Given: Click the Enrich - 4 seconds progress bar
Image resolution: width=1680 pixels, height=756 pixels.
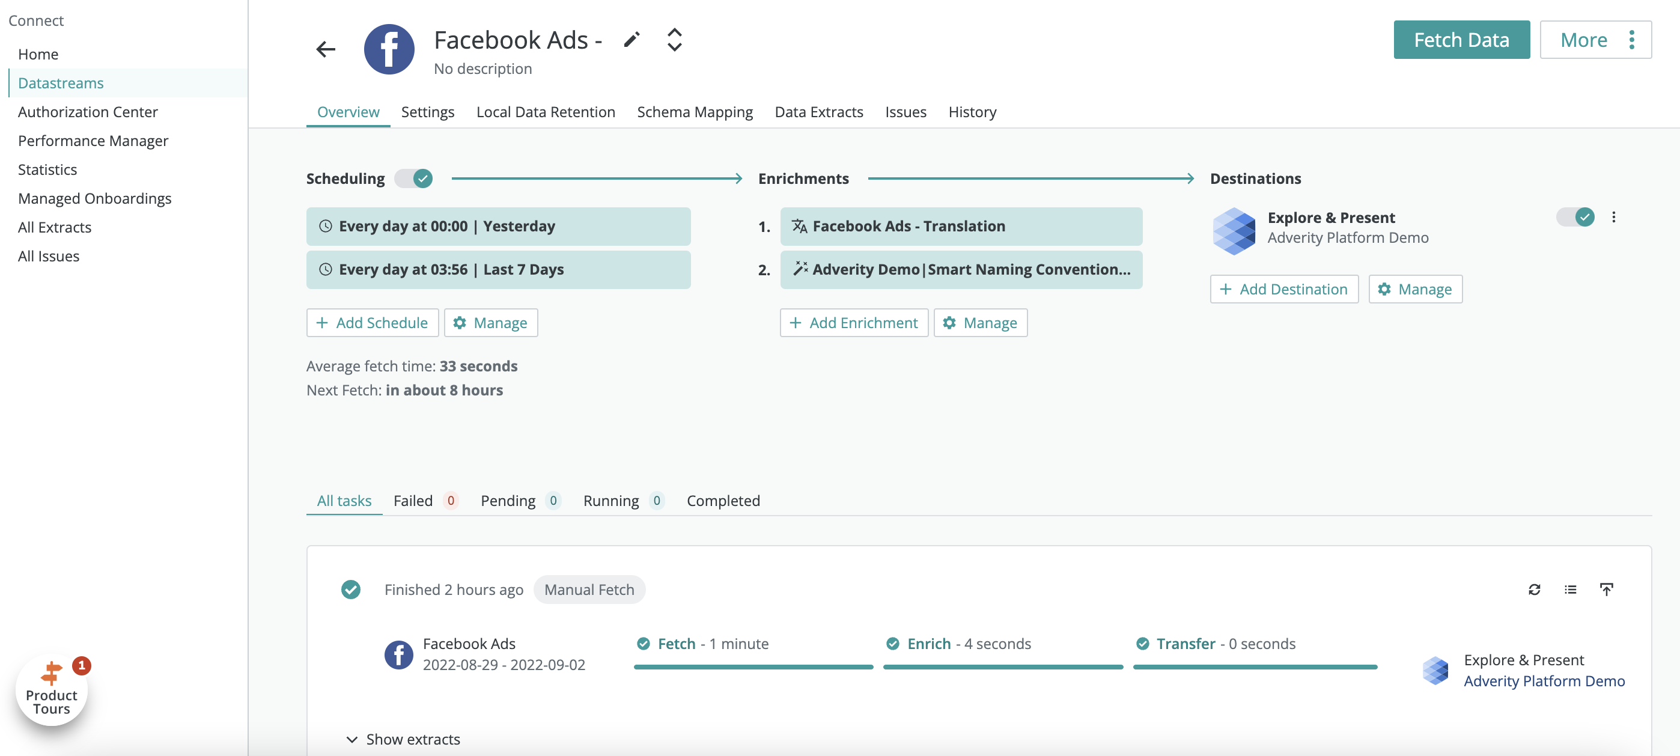Looking at the screenshot, I should pos(1003,667).
